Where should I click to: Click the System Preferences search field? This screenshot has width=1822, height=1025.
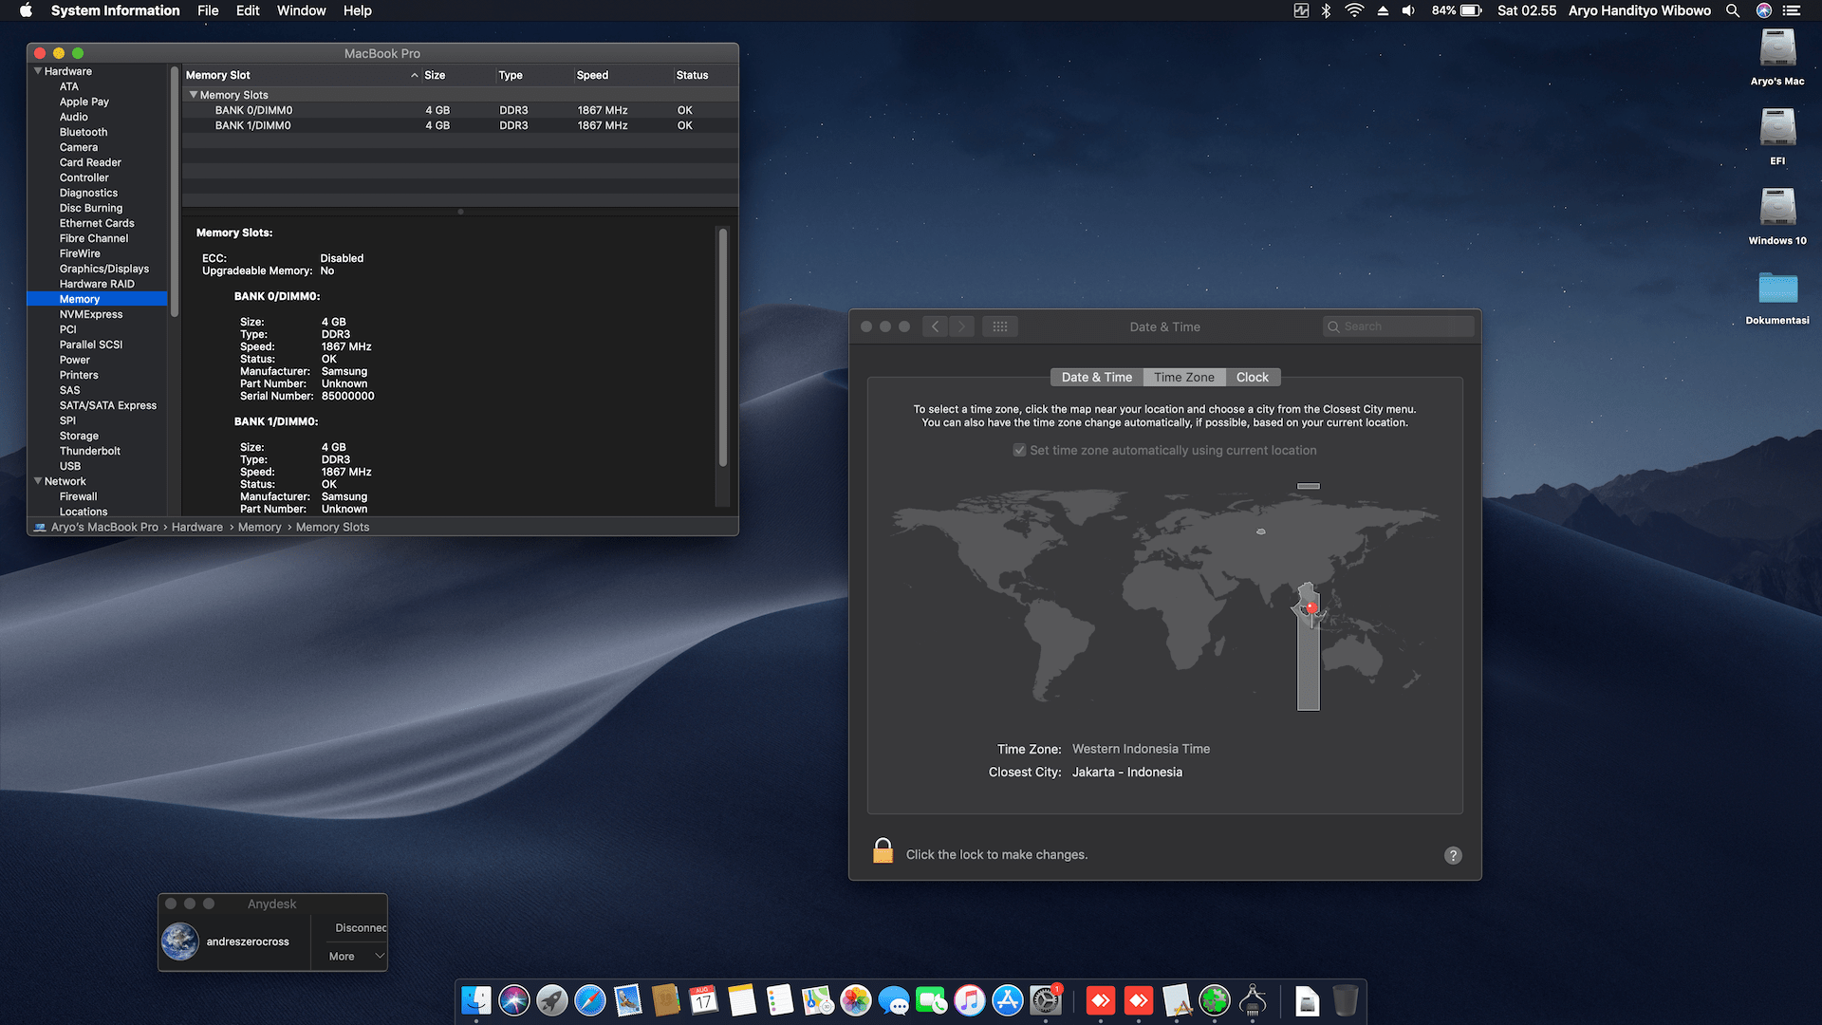[1398, 326]
